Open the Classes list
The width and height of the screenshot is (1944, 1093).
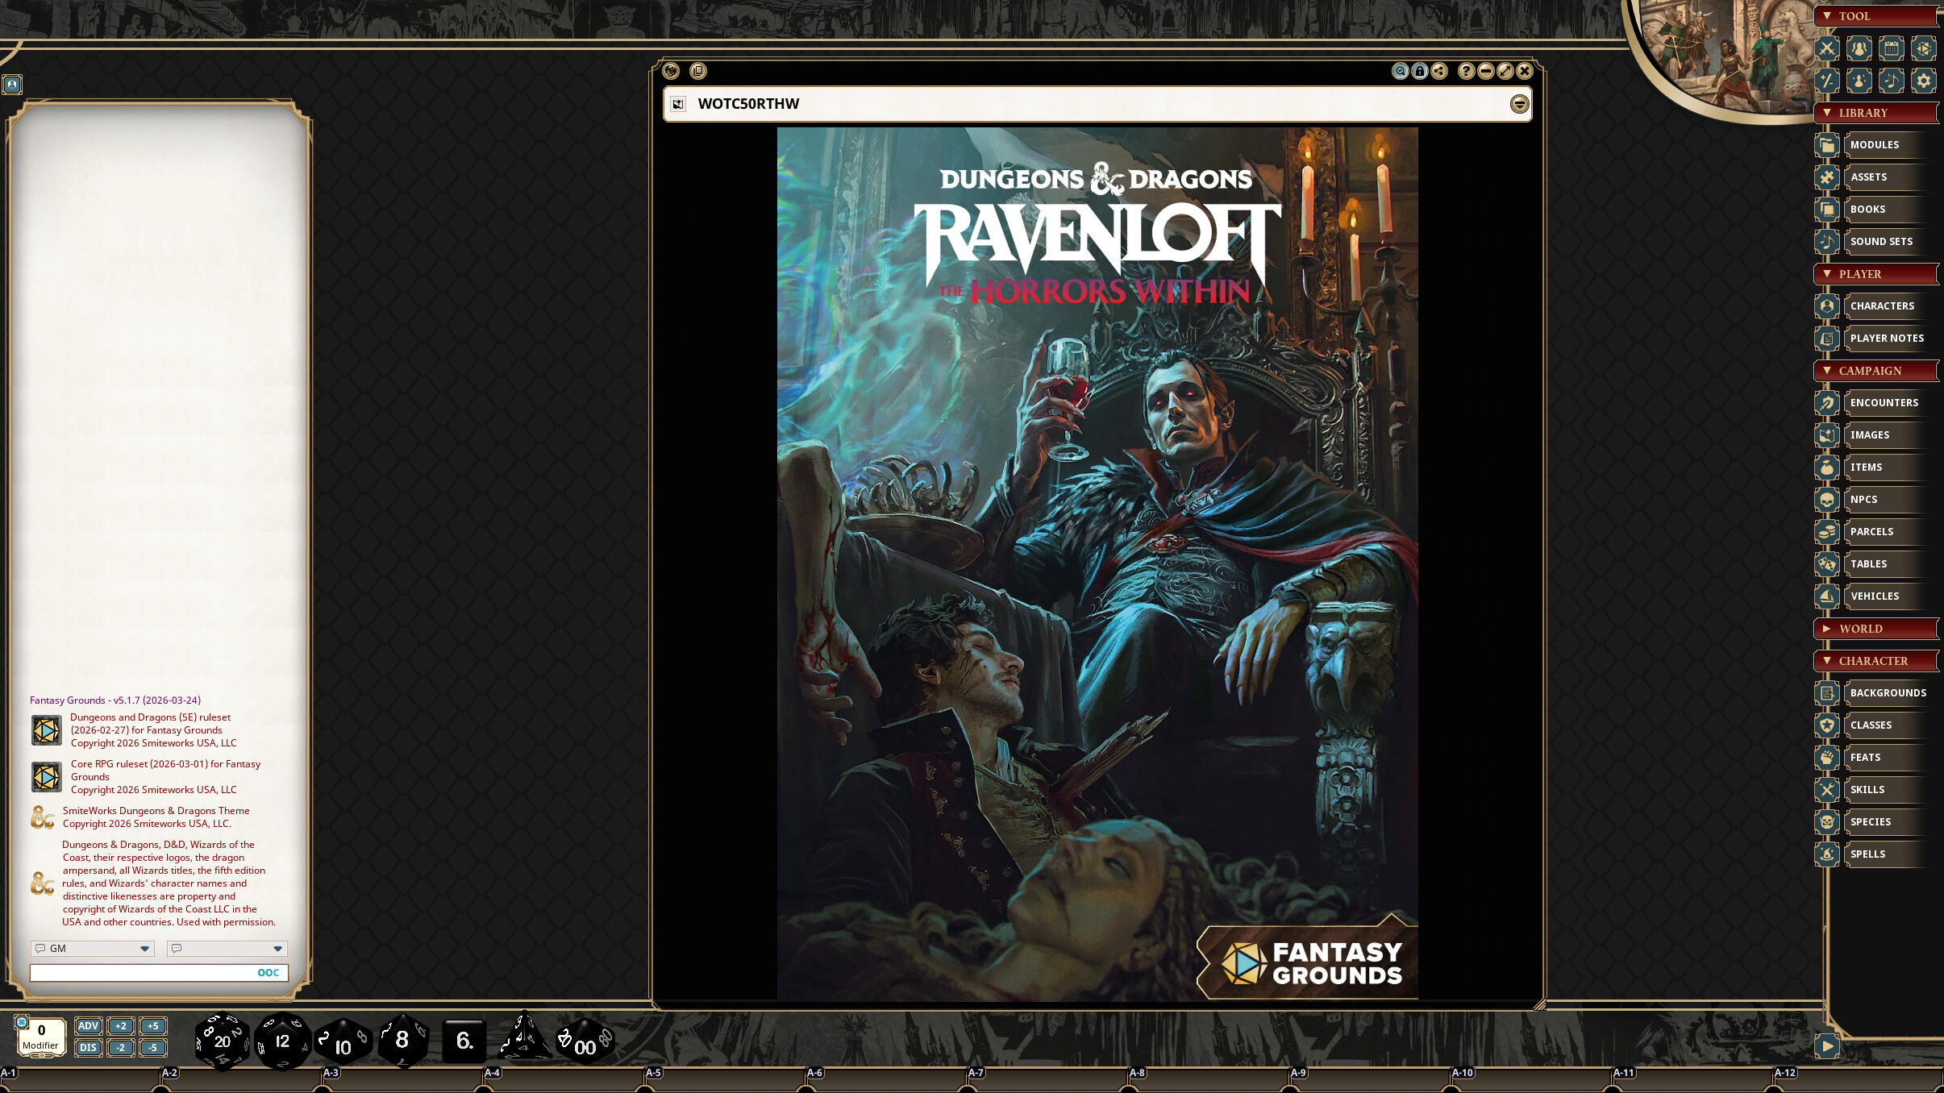pos(1888,725)
